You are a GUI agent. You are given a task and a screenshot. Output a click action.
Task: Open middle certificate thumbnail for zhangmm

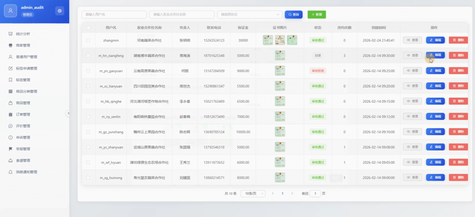(x=280, y=40)
